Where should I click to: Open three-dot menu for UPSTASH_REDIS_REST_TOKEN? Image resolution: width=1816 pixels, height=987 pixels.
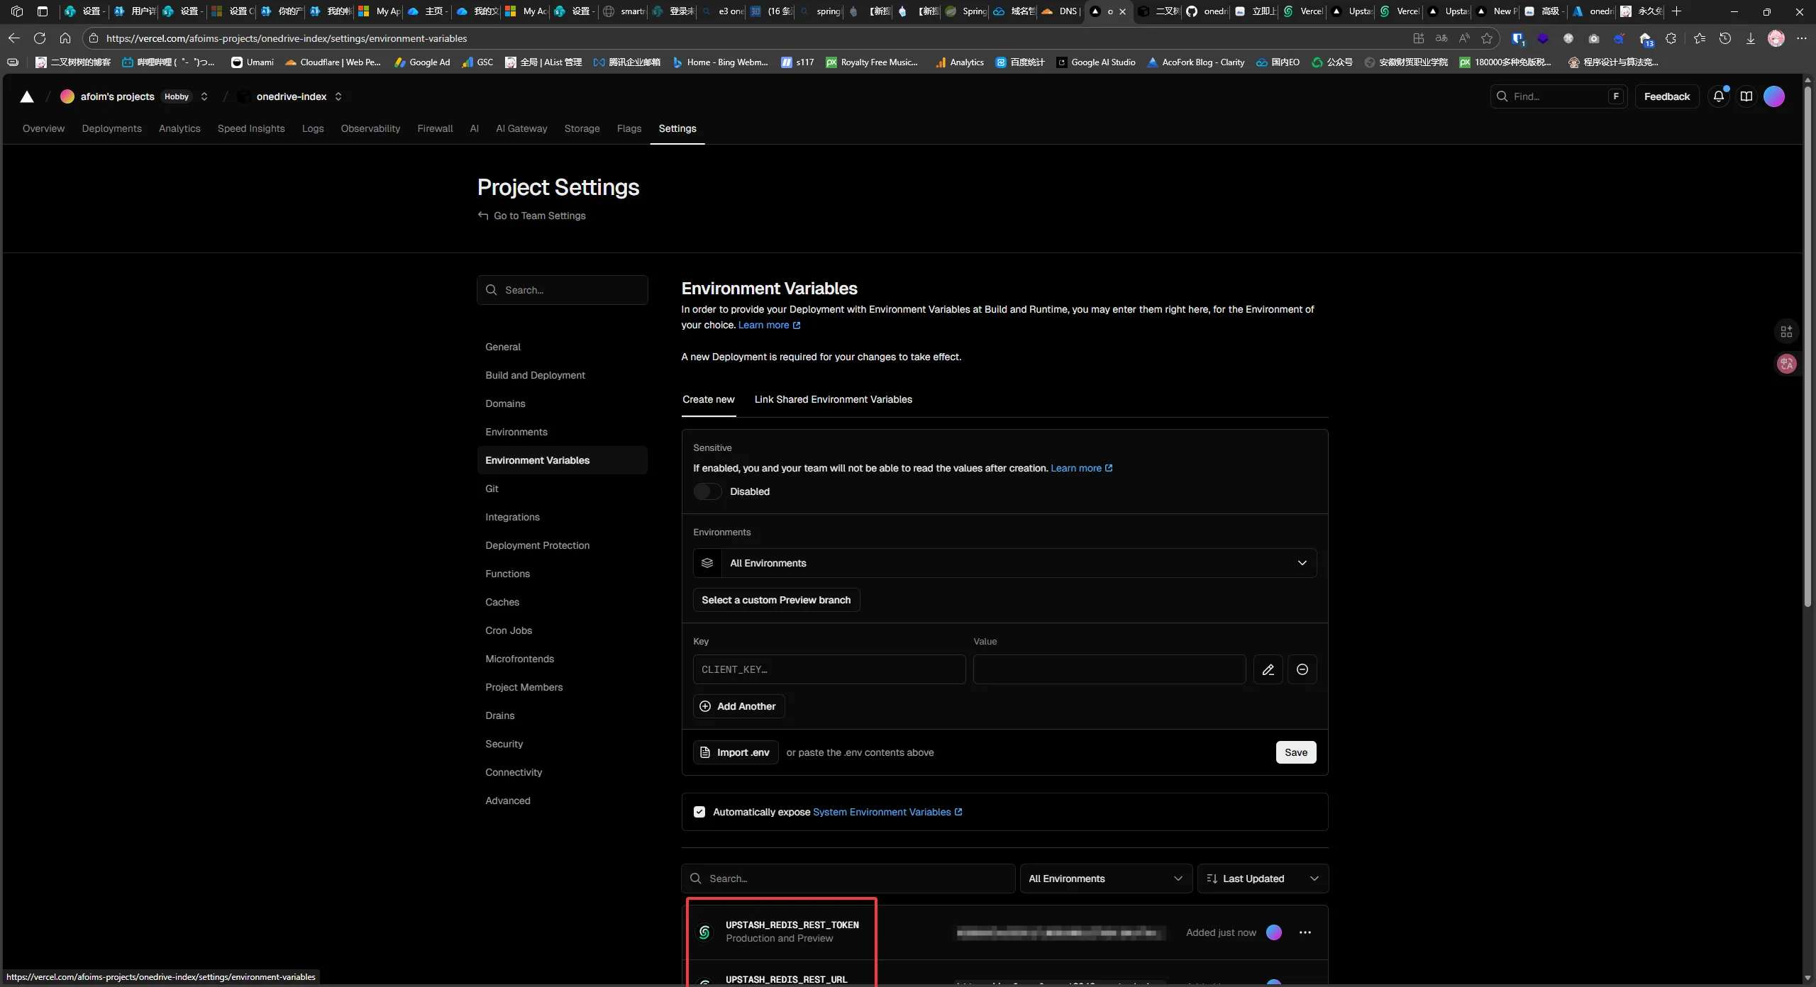click(1305, 932)
